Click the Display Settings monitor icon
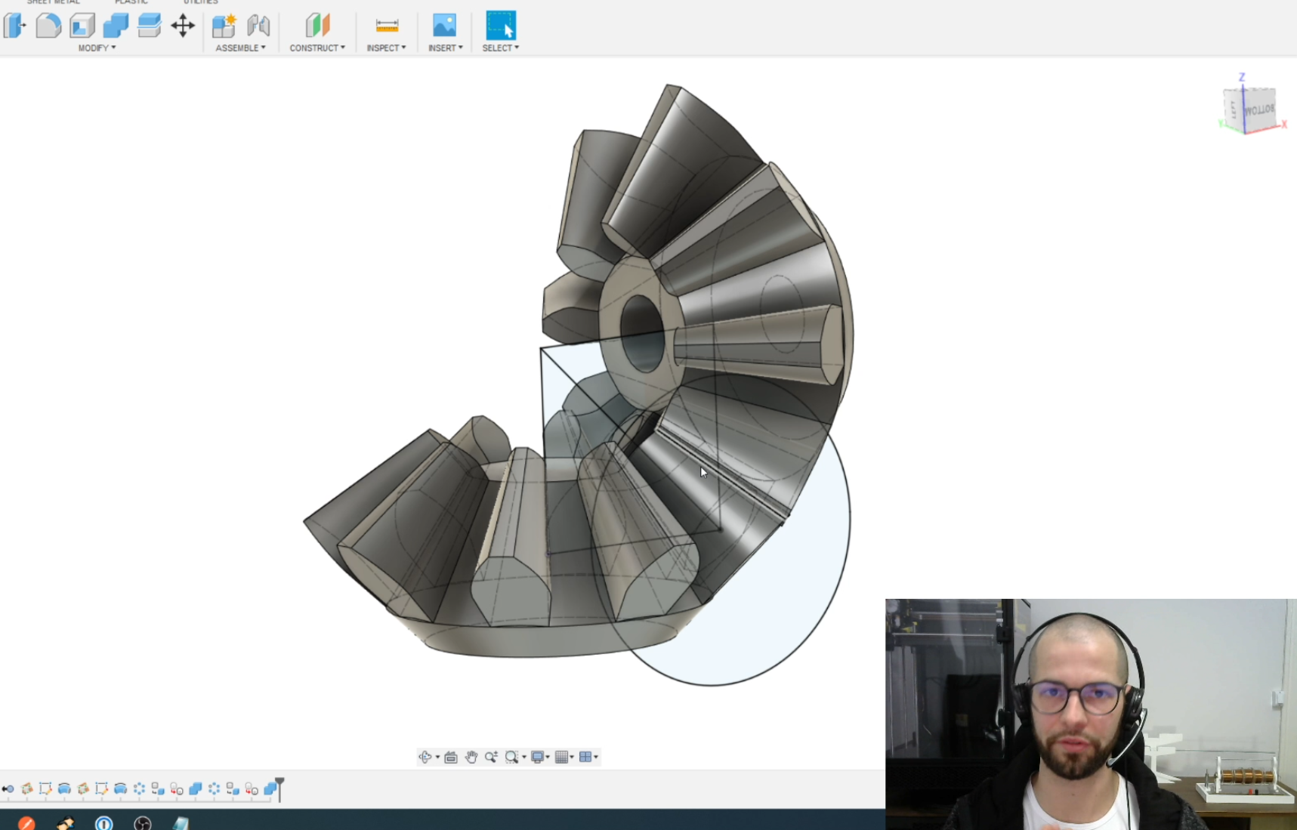Image resolution: width=1297 pixels, height=830 pixels. coord(537,757)
